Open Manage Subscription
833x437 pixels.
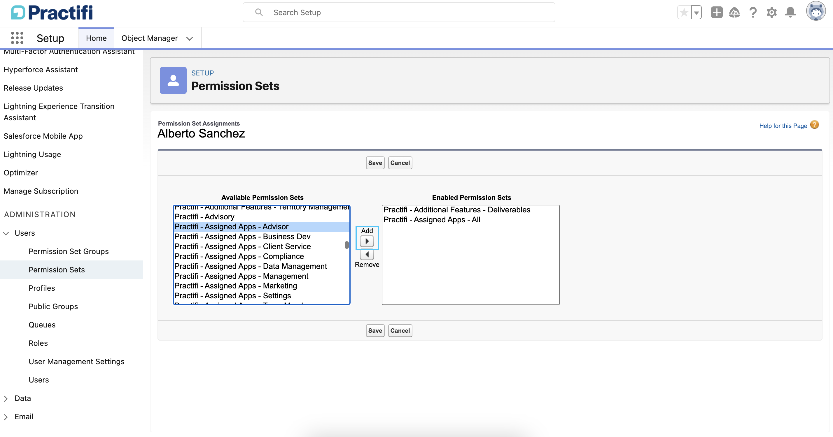pos(41,191)
